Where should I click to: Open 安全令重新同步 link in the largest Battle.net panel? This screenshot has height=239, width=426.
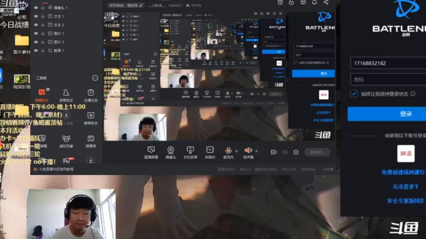point(406,201)
